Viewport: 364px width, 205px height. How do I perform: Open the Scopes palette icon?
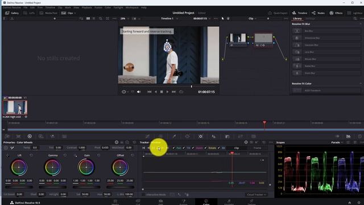tap(348, 137)
